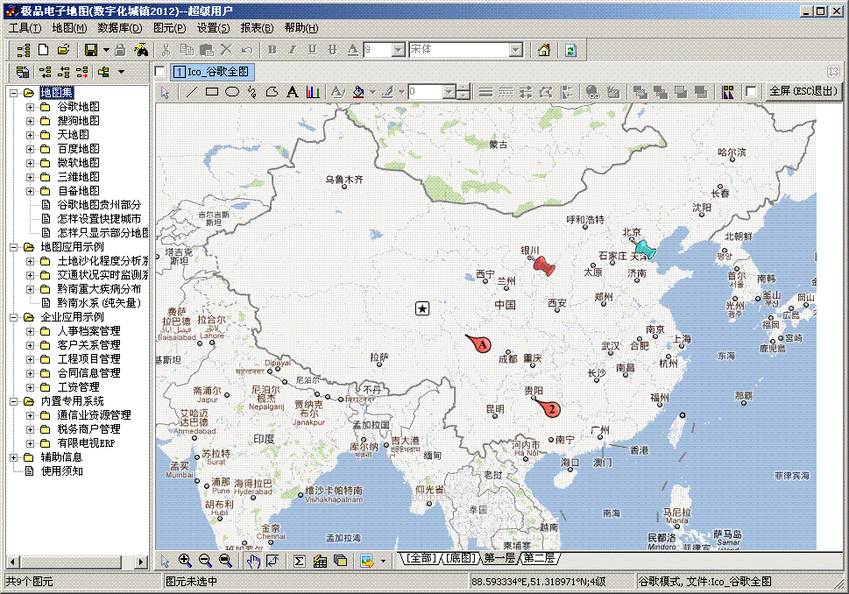The image size is (849, 594).
Task: Expand the 工资管理 node
Action: tap(31, 387)
